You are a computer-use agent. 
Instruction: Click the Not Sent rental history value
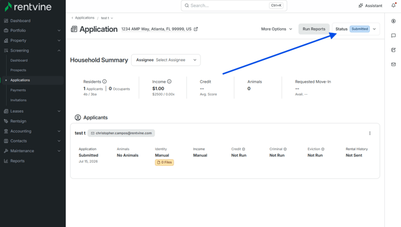354,155
